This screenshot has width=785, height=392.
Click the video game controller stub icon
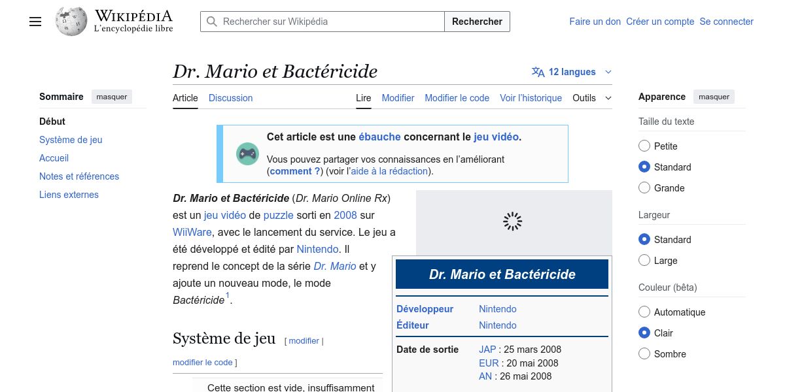coord(247,154)
